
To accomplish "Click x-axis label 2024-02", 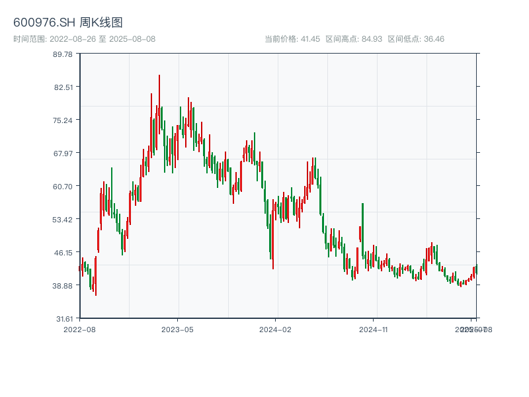I will (x=275, y=330).
